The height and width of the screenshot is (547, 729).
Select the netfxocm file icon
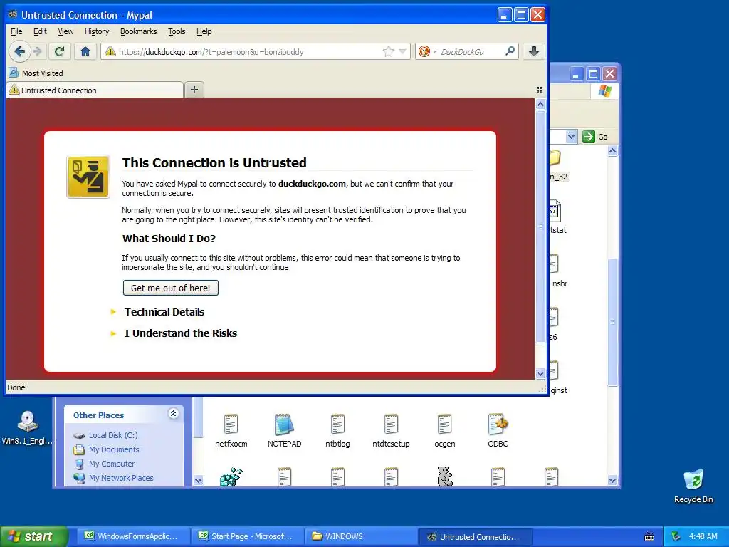[231, 430]
